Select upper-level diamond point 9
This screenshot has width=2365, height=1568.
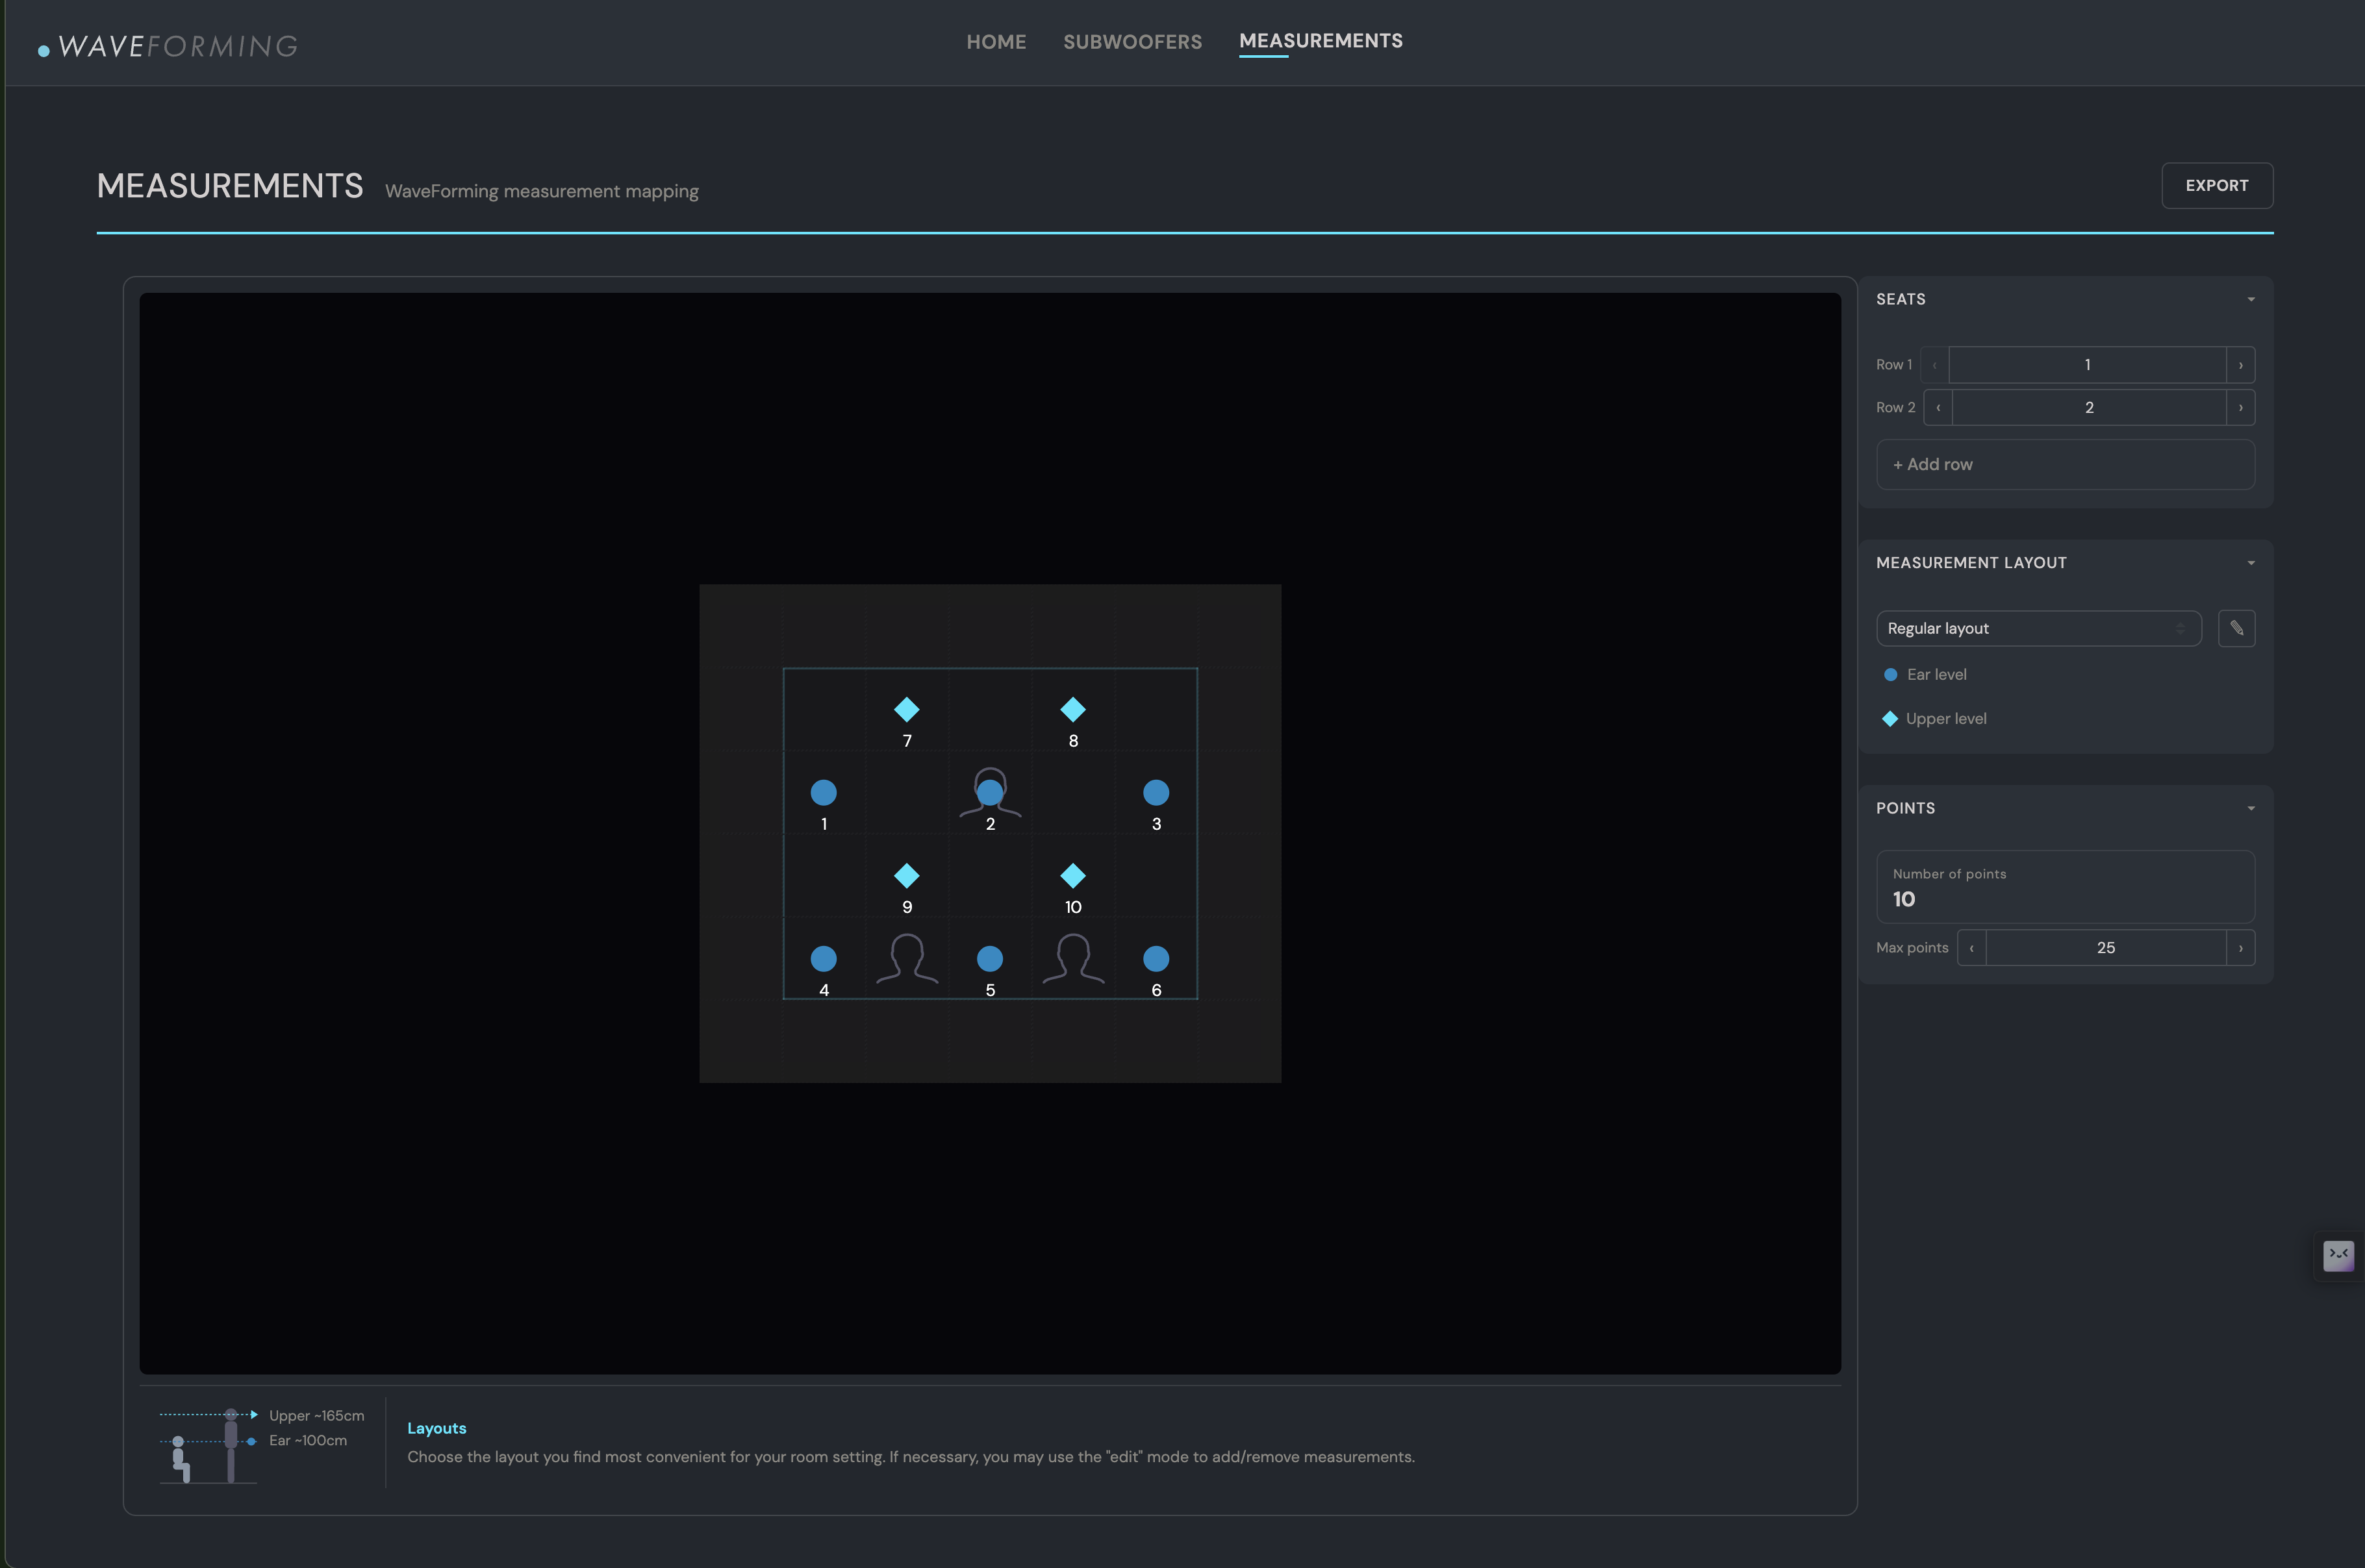(906, 876)
